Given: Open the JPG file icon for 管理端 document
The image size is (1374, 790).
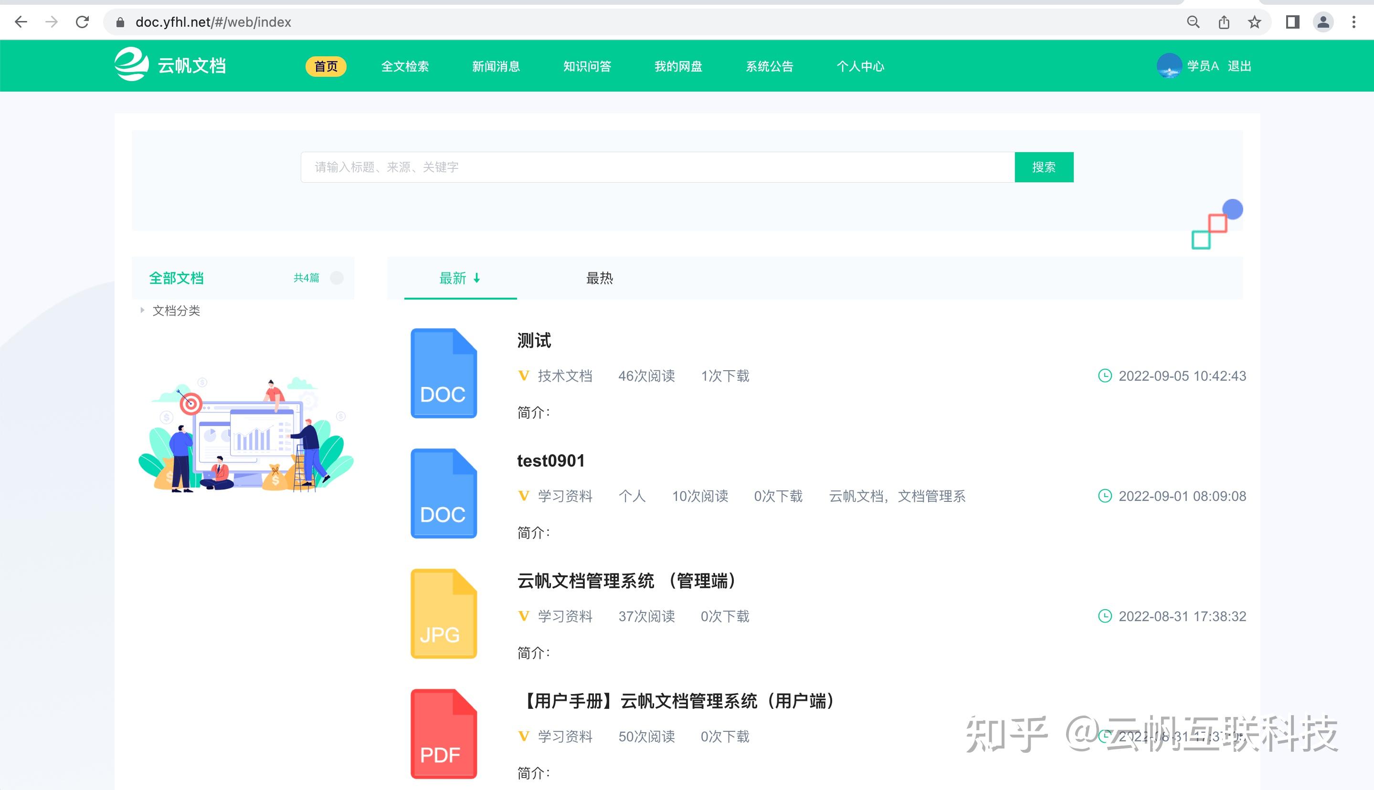Looking at the screenshot, I should [444, 613].
